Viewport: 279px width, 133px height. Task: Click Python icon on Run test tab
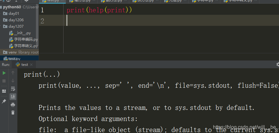tap(18, 65)
